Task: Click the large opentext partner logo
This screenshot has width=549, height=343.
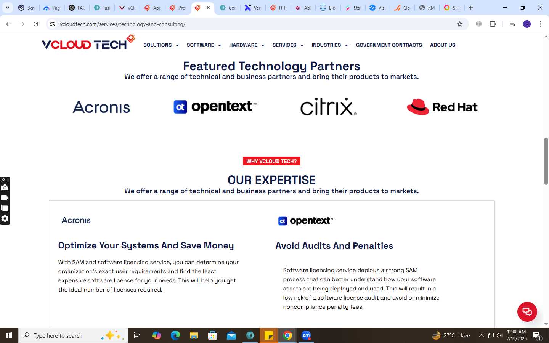Action: pyautogui.click(x=215, y=107)
